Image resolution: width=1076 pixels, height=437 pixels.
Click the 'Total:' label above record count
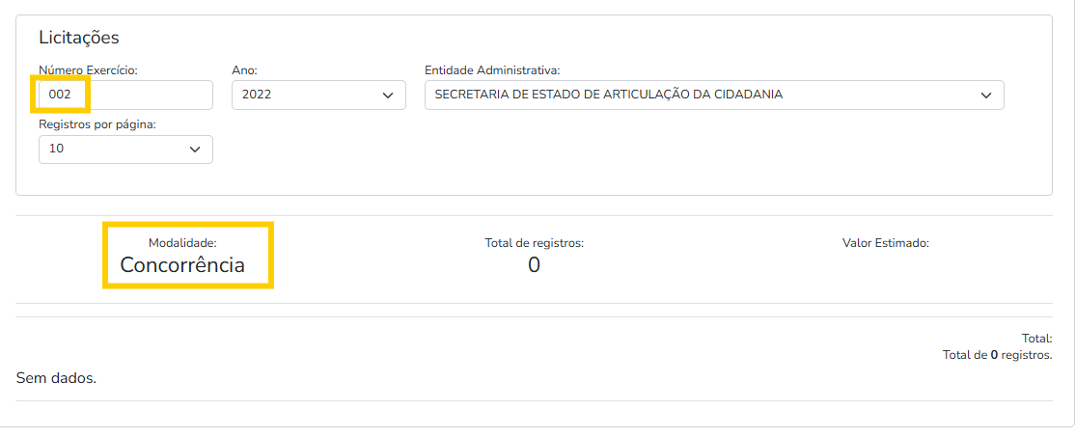[x=1036, y=339]
